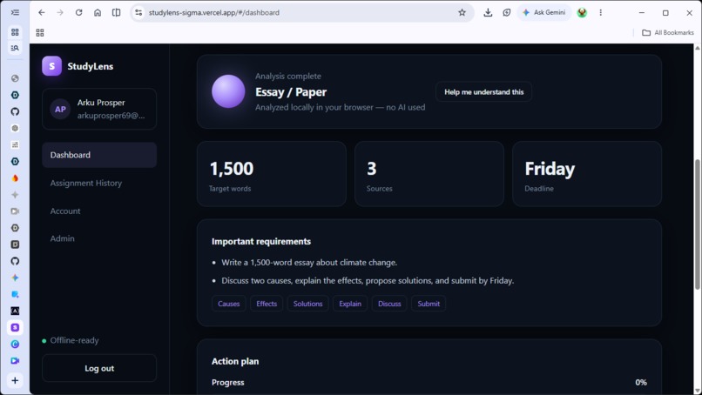Click the Action plan heading
This screenshot has height=395, width=702.
(235, 361)
